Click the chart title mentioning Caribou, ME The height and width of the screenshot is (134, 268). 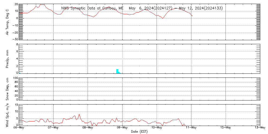(x=142, y=8)
